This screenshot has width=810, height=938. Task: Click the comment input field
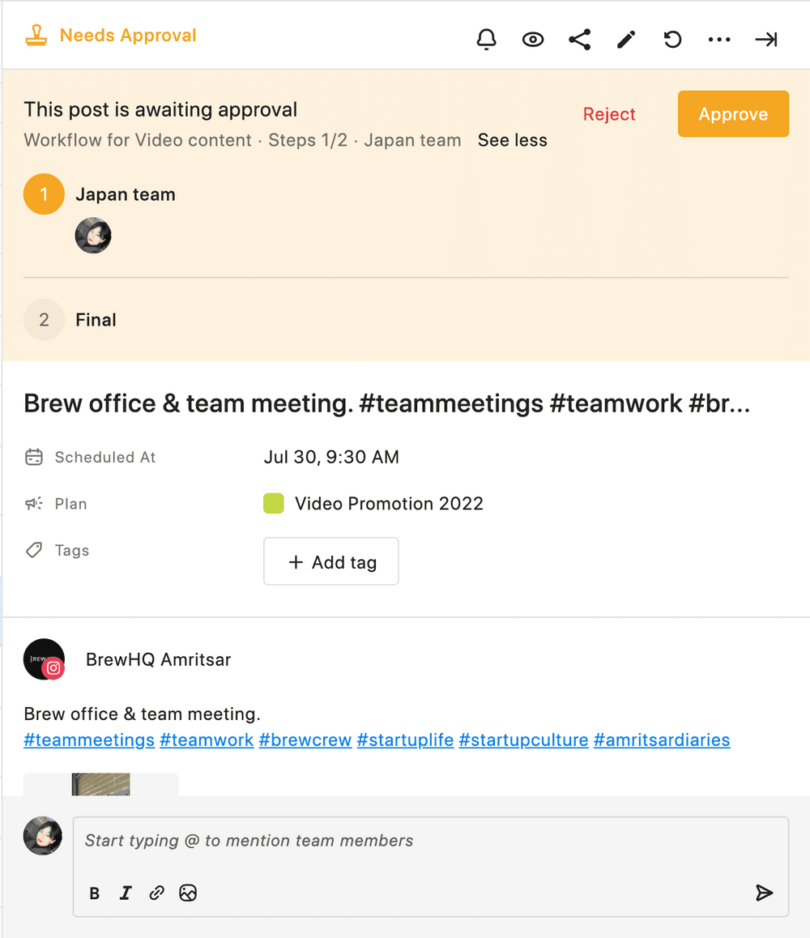click(x=429, y=841)
